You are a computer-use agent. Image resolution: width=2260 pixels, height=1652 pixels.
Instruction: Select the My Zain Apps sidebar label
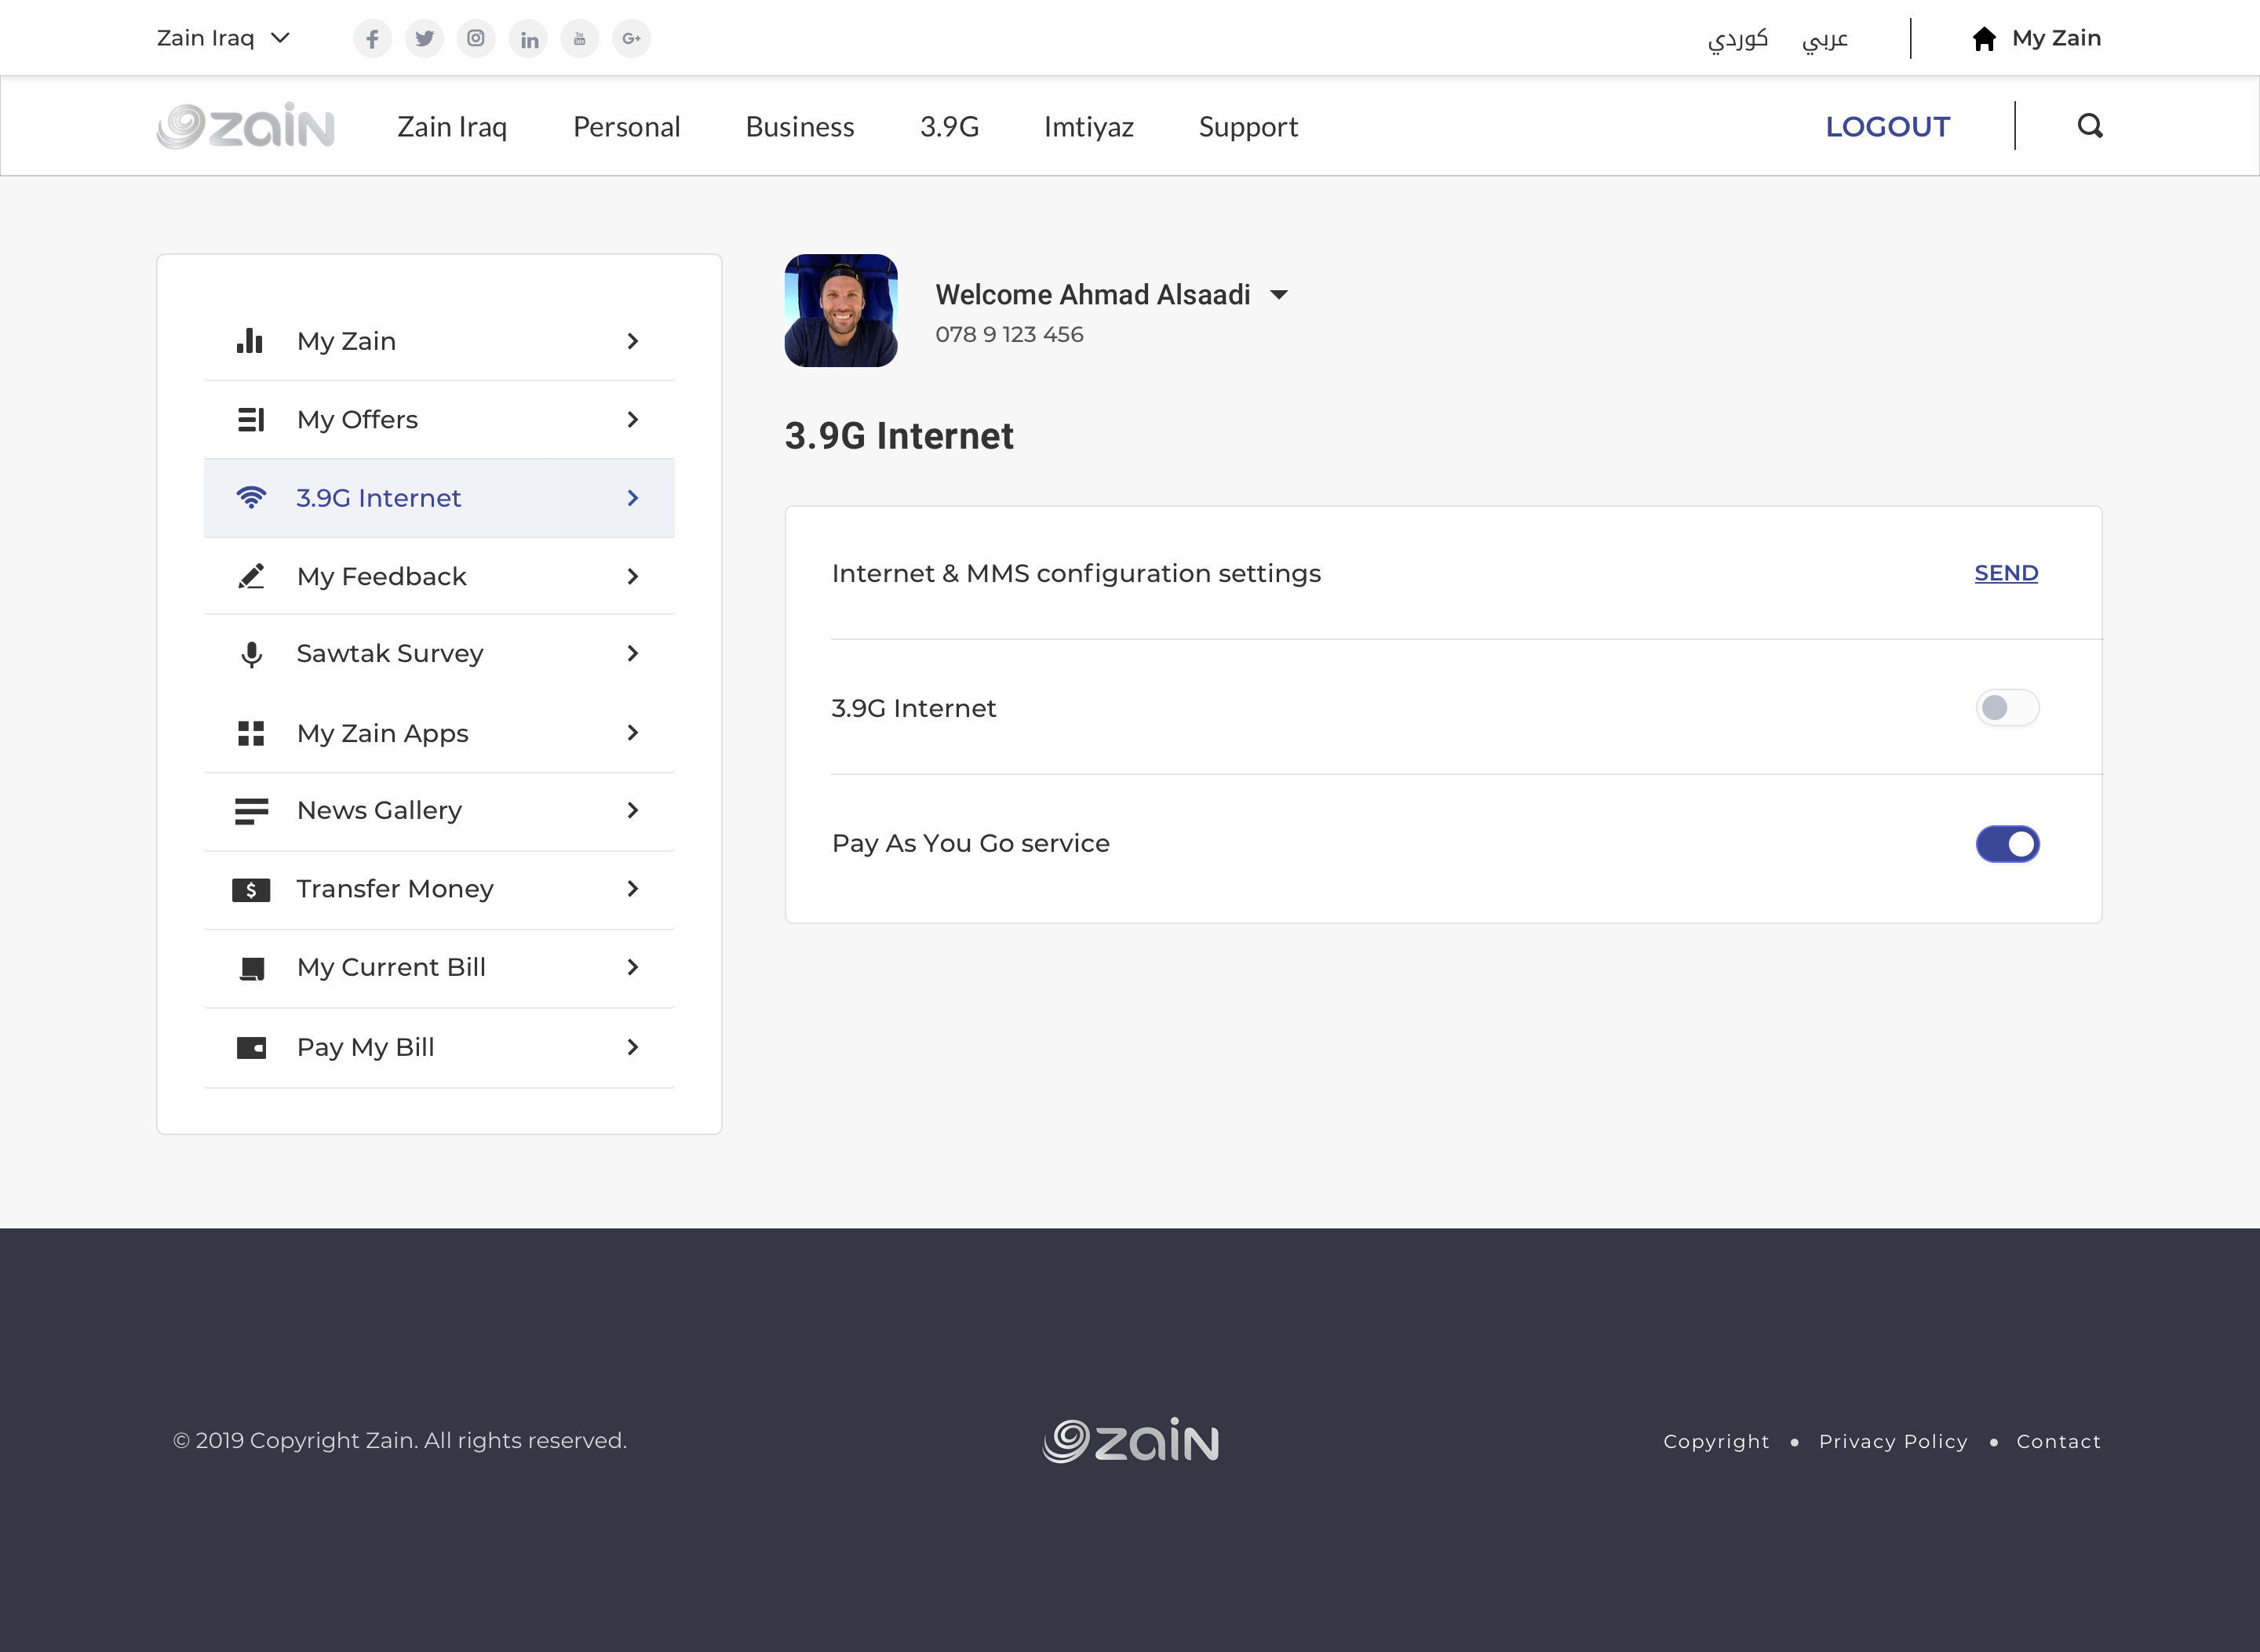coord(382,733)
